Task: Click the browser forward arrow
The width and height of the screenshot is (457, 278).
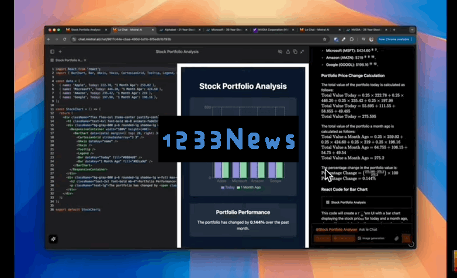Action: (57, 39)
